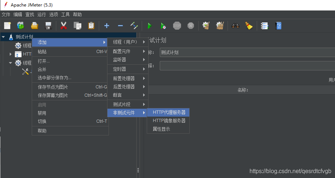335x178 pixels.
Task: Expand 后置处理器 submenu
Action: (128, 87)
